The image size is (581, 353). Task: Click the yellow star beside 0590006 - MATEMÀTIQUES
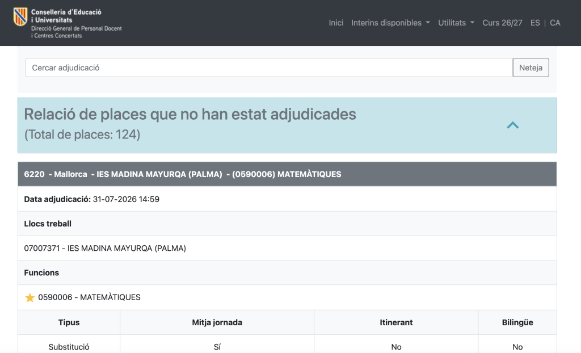[x=30, y=297]
